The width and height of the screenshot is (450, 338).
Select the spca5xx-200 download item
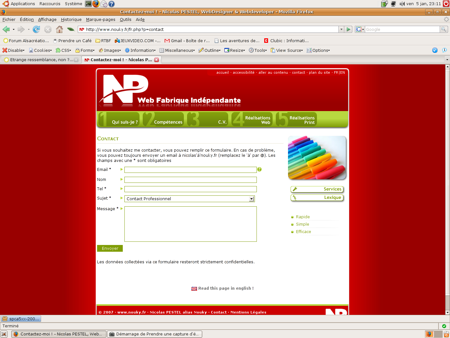21,319
